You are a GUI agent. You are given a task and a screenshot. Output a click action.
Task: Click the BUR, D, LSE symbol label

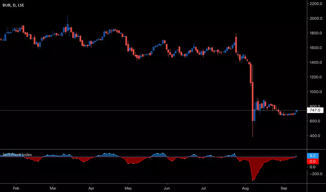[13, 5]
